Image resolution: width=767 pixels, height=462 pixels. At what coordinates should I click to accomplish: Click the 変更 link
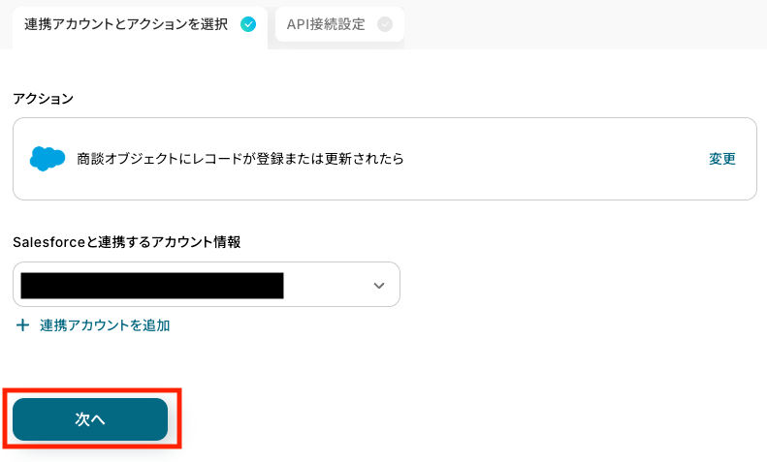pyautogui.click(x=722, y=159)
